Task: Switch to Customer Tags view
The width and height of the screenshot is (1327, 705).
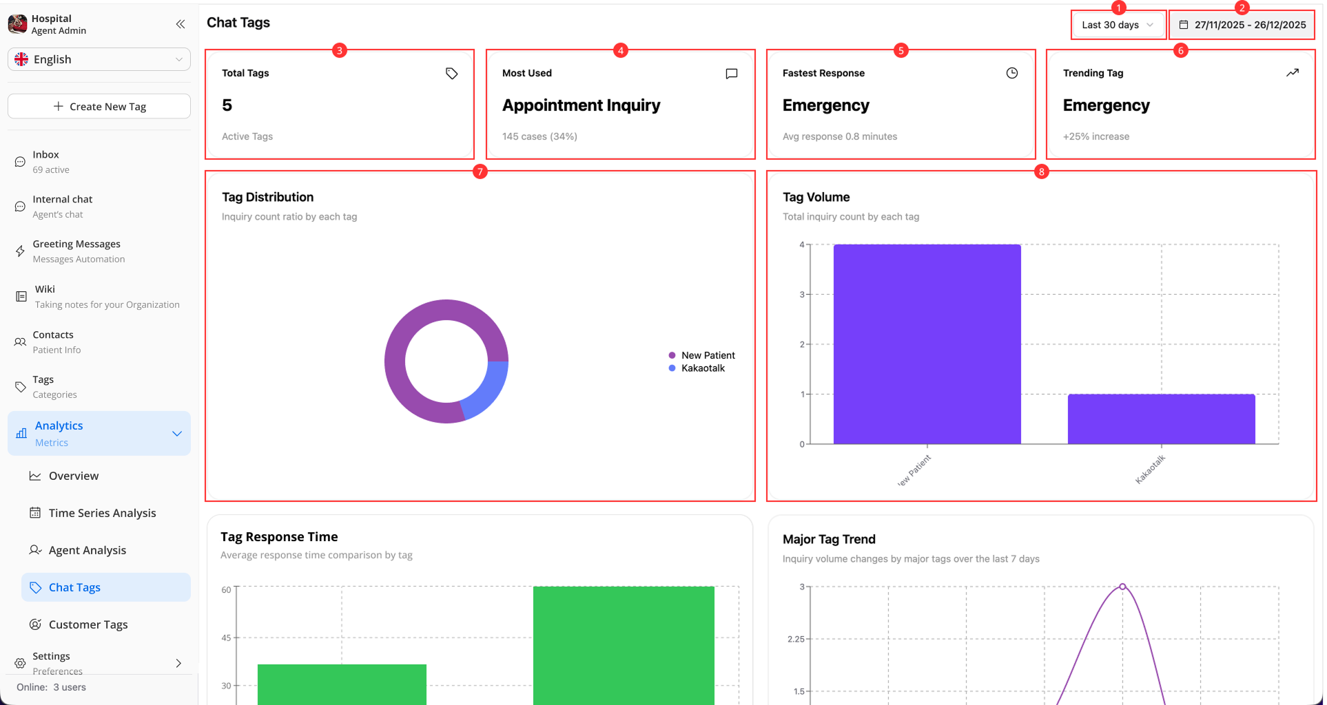Action: coord(88,624)
